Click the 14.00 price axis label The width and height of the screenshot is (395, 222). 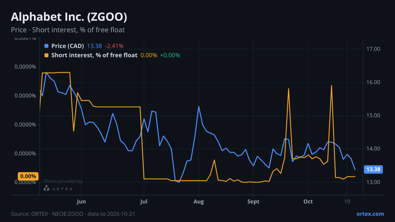click(x=373, y=149)
